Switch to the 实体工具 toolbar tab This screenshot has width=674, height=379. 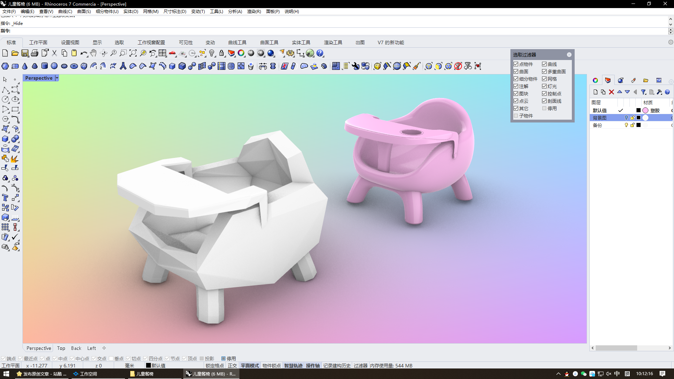[301, 42]
